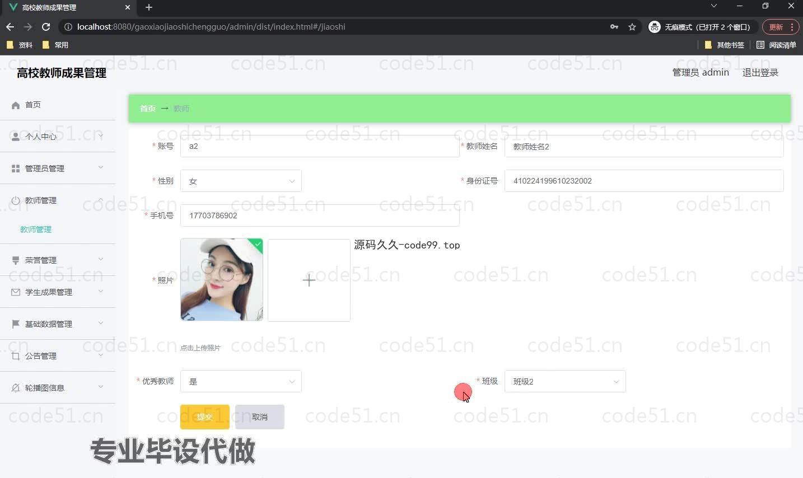Viewport: 803px width, 478px height.
Task: Click the password key icon
Action: coord(614,27)
